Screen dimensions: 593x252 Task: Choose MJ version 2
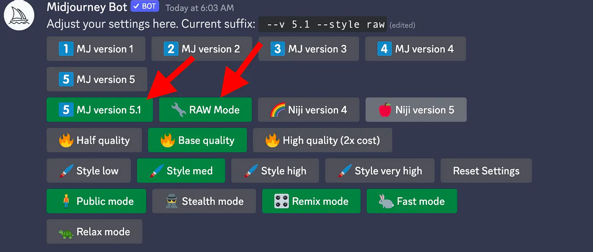(202, 49)
